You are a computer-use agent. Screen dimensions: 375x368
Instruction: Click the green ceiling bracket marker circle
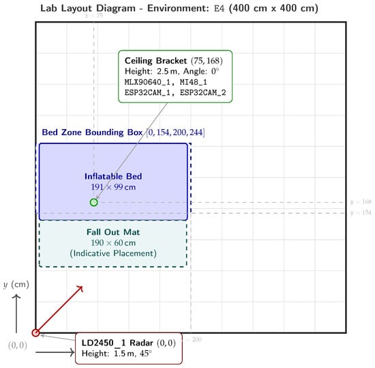[94, 202]
